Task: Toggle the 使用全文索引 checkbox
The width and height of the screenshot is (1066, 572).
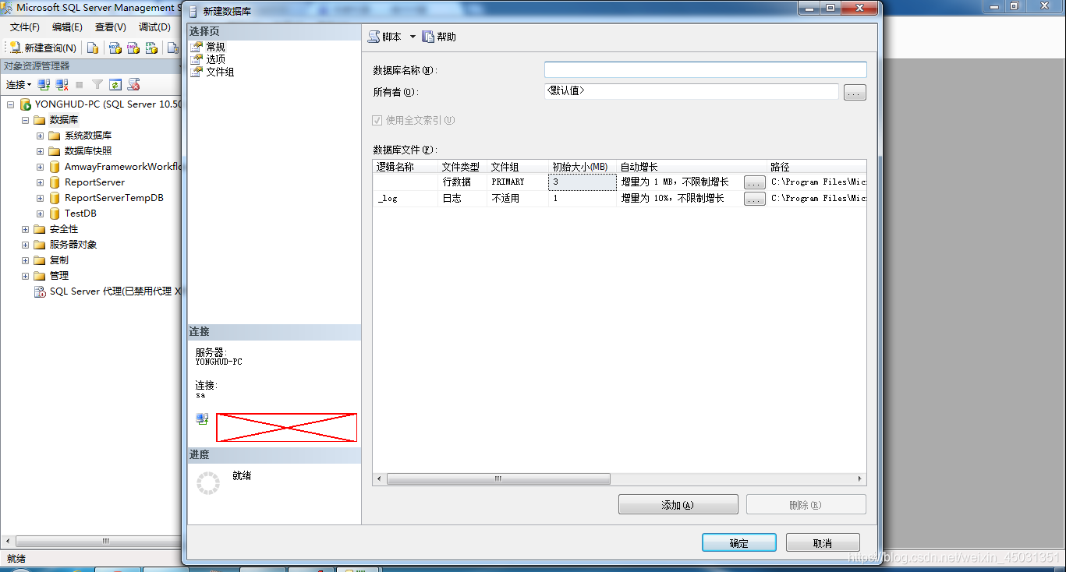Action: (377, 120)
